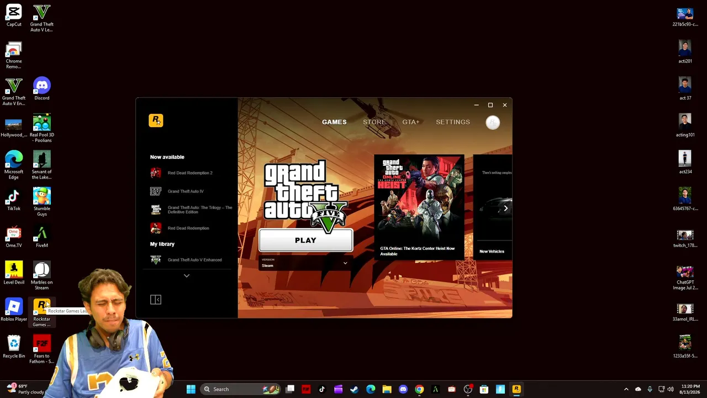Screen dimensions: 707x398
Task: Collapse the launcher sidebar panel
Action: click(x=156, y=300)
